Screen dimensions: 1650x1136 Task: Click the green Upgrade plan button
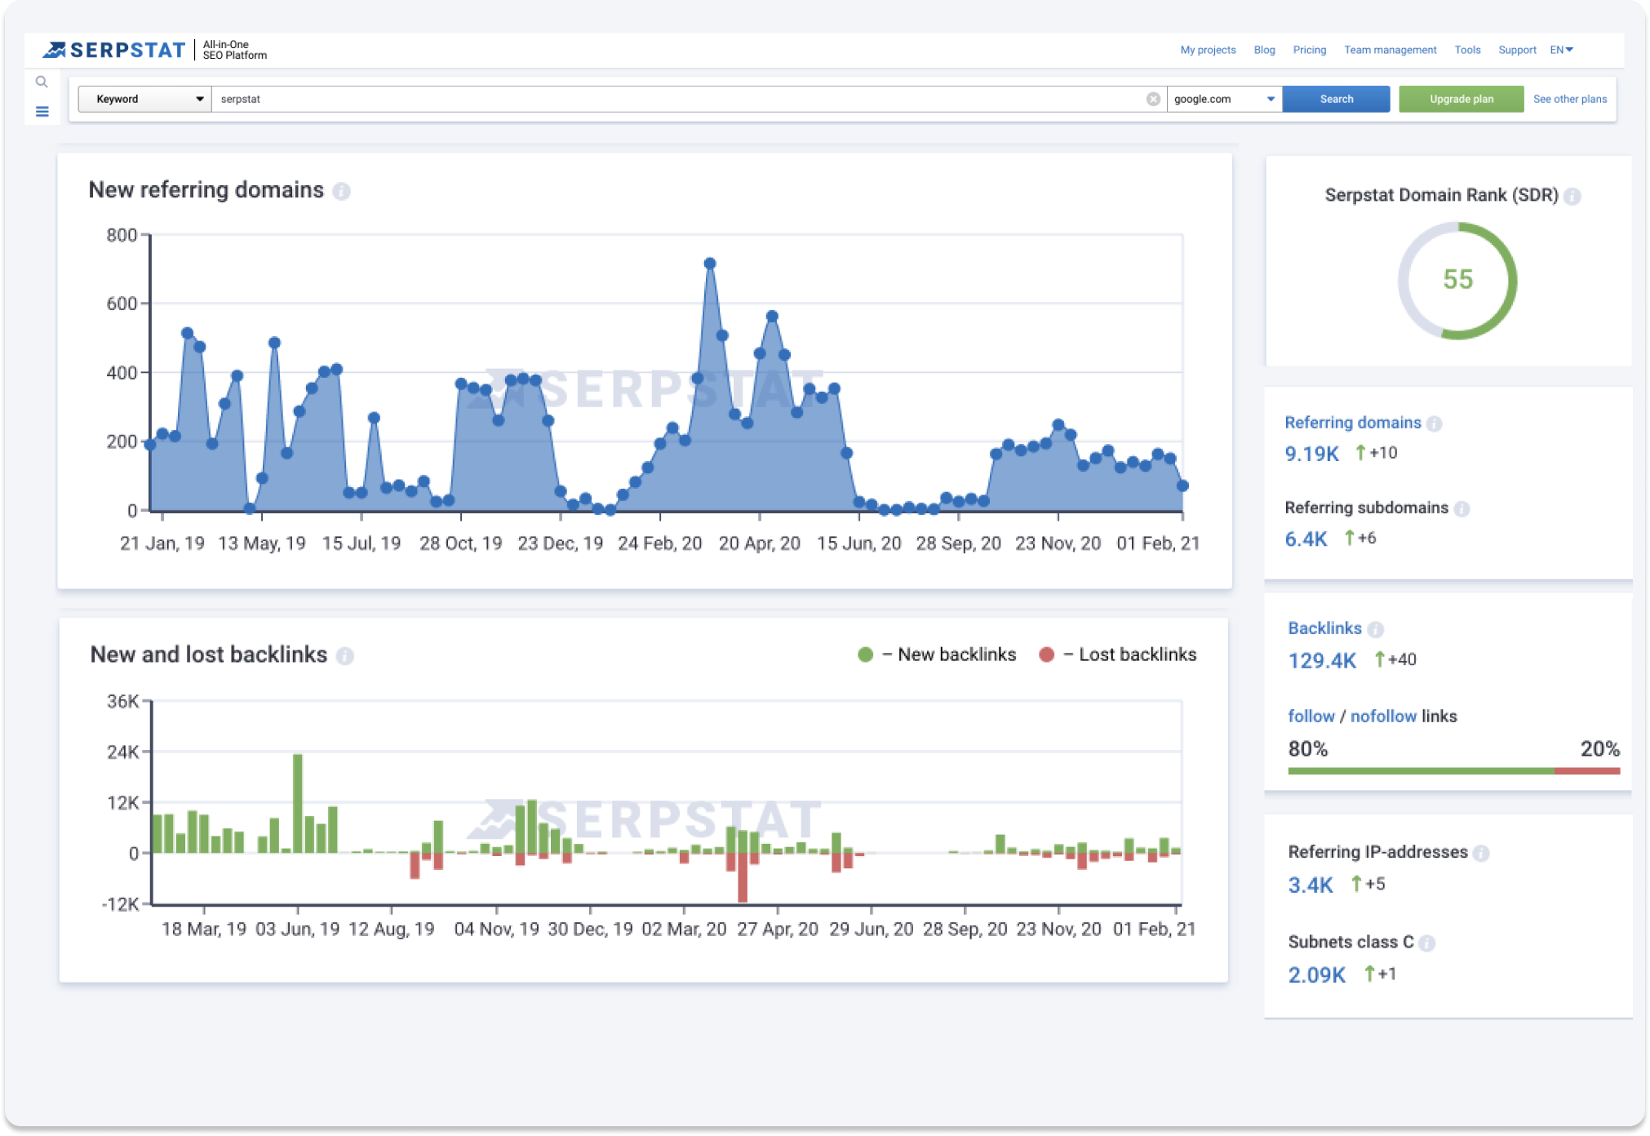click(1461, 99)
